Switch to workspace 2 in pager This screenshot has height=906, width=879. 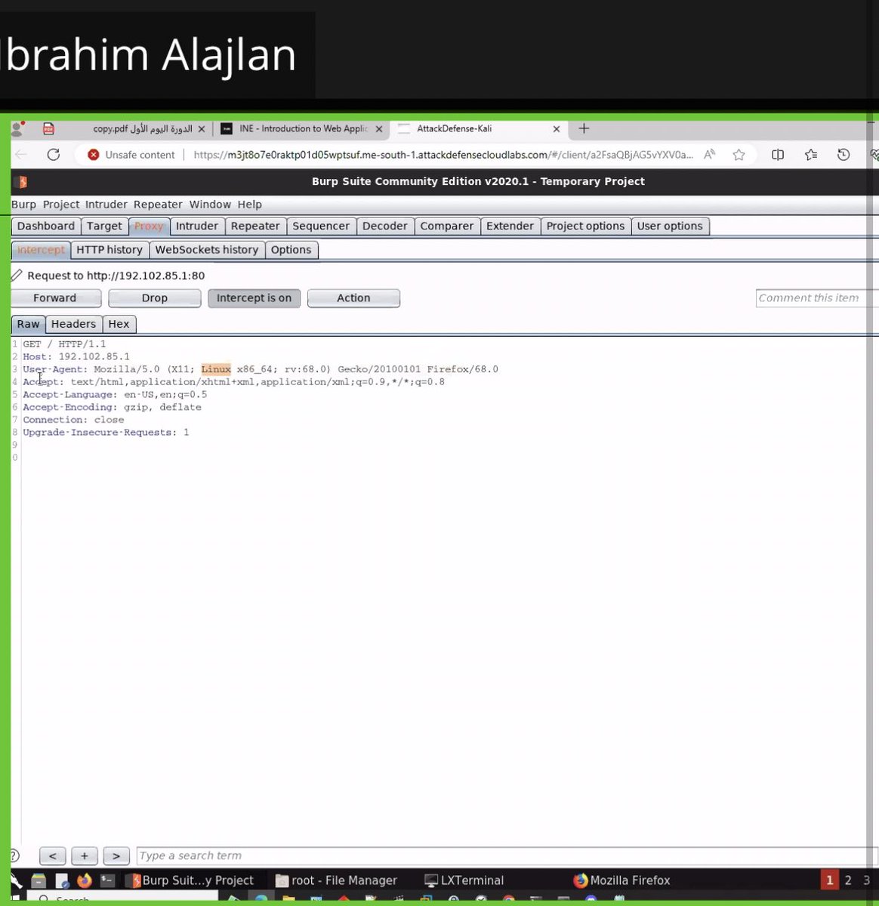click(848, 880)
